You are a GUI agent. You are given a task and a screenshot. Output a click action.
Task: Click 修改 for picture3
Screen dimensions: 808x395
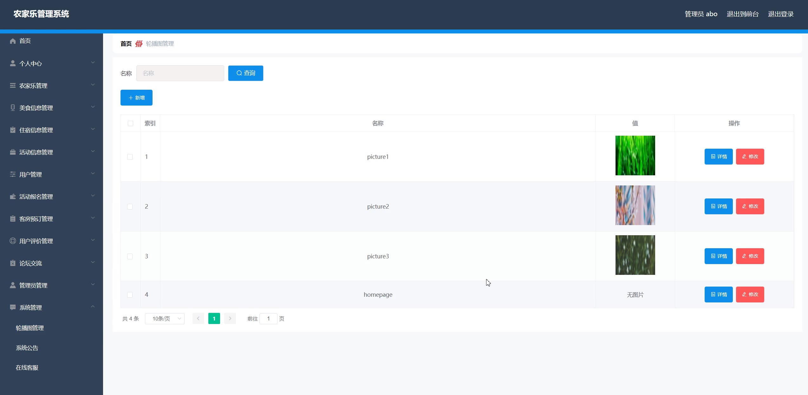point(750,256)
